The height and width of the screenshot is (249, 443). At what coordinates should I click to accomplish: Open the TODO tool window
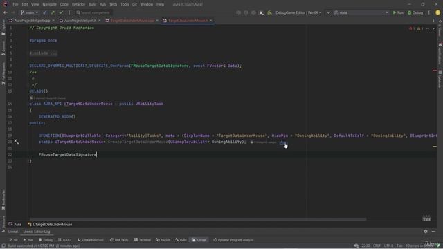coord(64,240)
